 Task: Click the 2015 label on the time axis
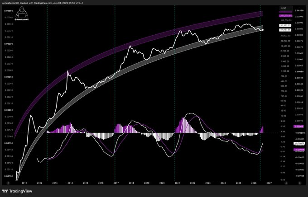[x=86, y=183]
